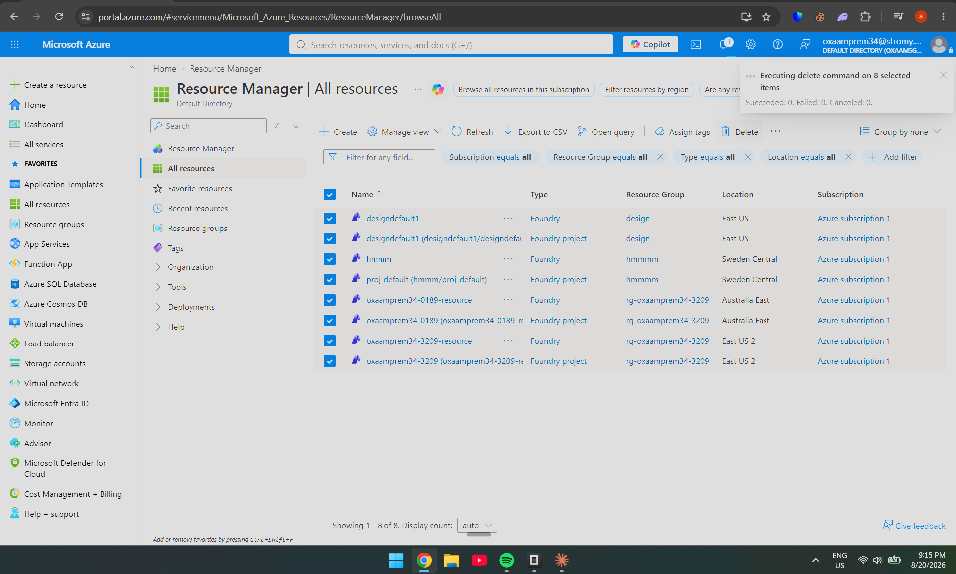
Task: Remove the Location equals all filter
Action: pyautogui.click(x=848, y=157)
